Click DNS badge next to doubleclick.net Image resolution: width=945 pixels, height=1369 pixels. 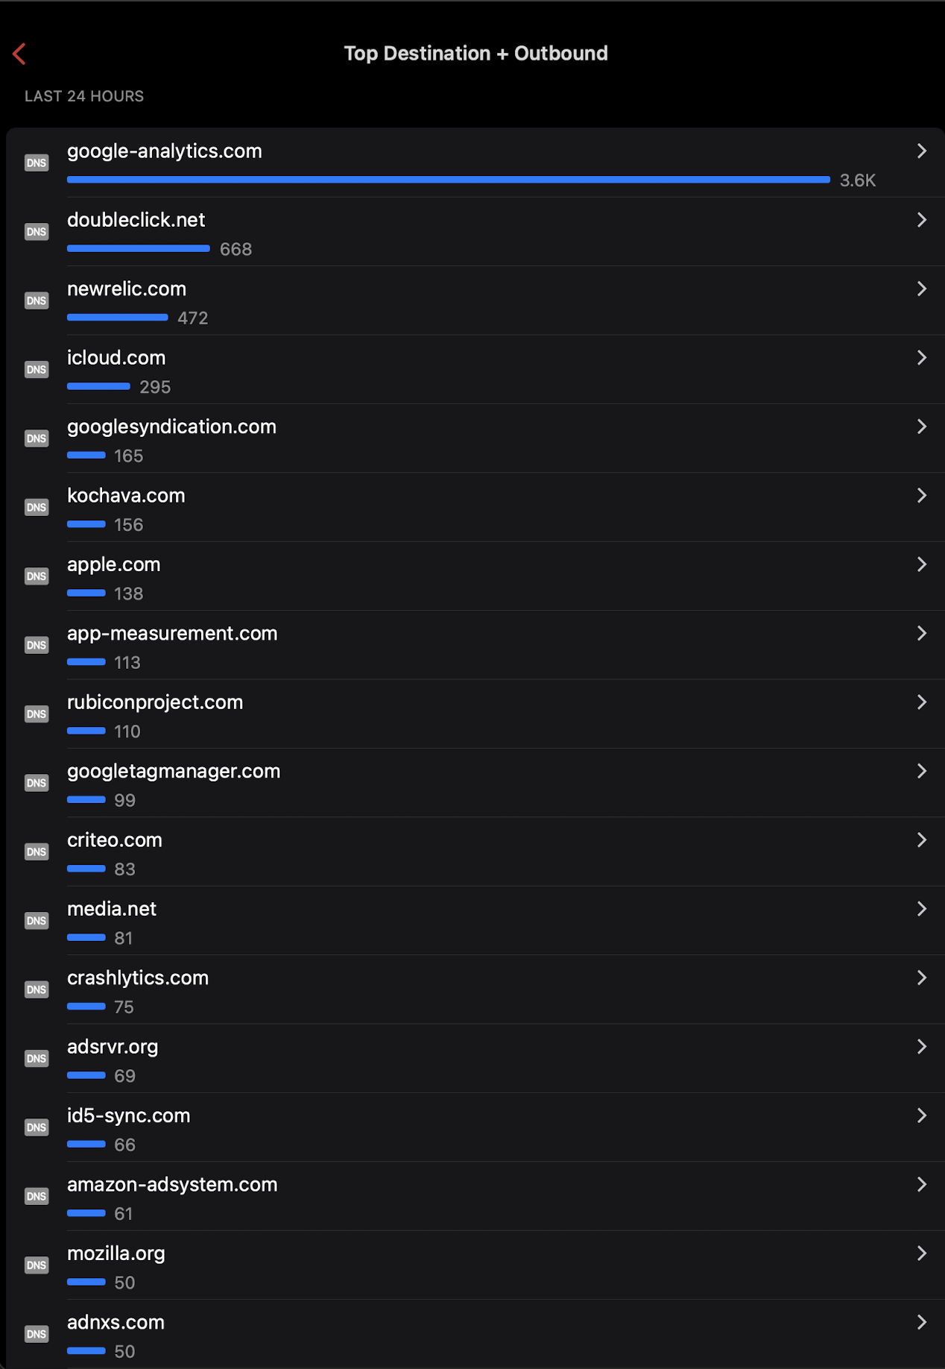[x=37, y=232]
